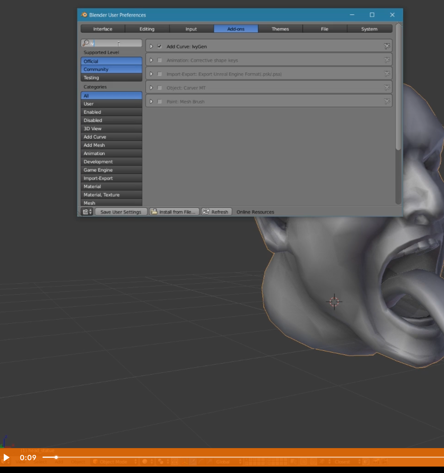444x473 pixels.
Task: Click the "Paint: Mesh Brush" add-on name
Action: [186, 102]
